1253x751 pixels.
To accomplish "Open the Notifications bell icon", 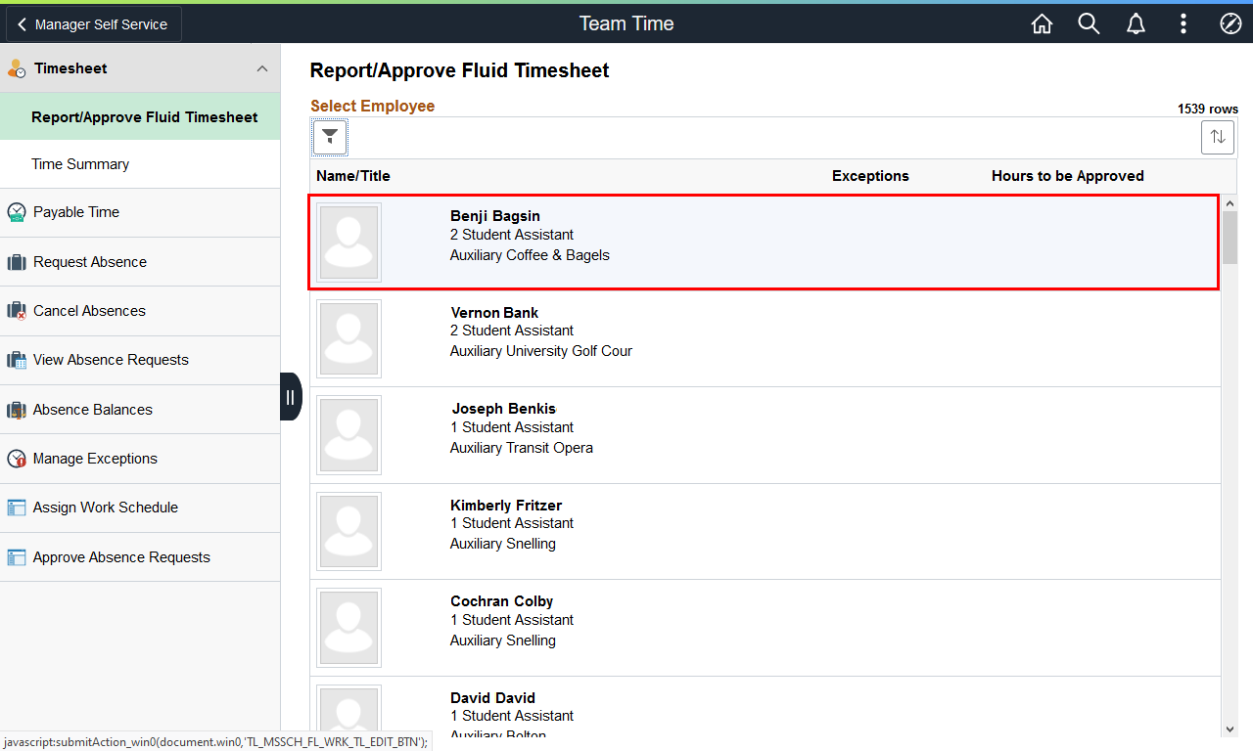I will coord(1137,24).
